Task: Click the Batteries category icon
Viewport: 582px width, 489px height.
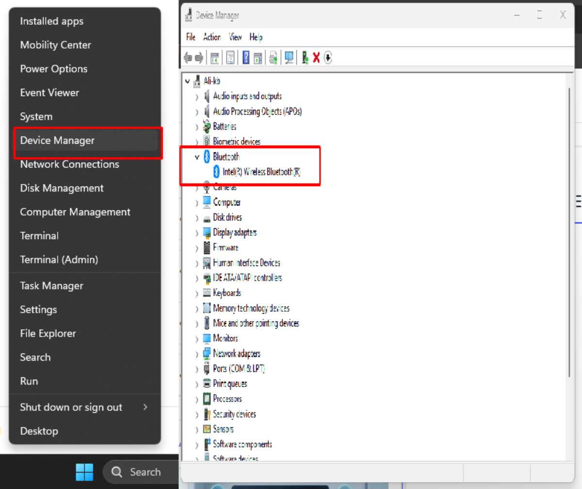Action: (207, 127)
